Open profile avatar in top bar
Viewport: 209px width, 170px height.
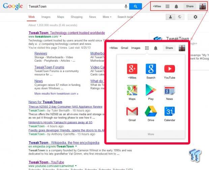203,6
